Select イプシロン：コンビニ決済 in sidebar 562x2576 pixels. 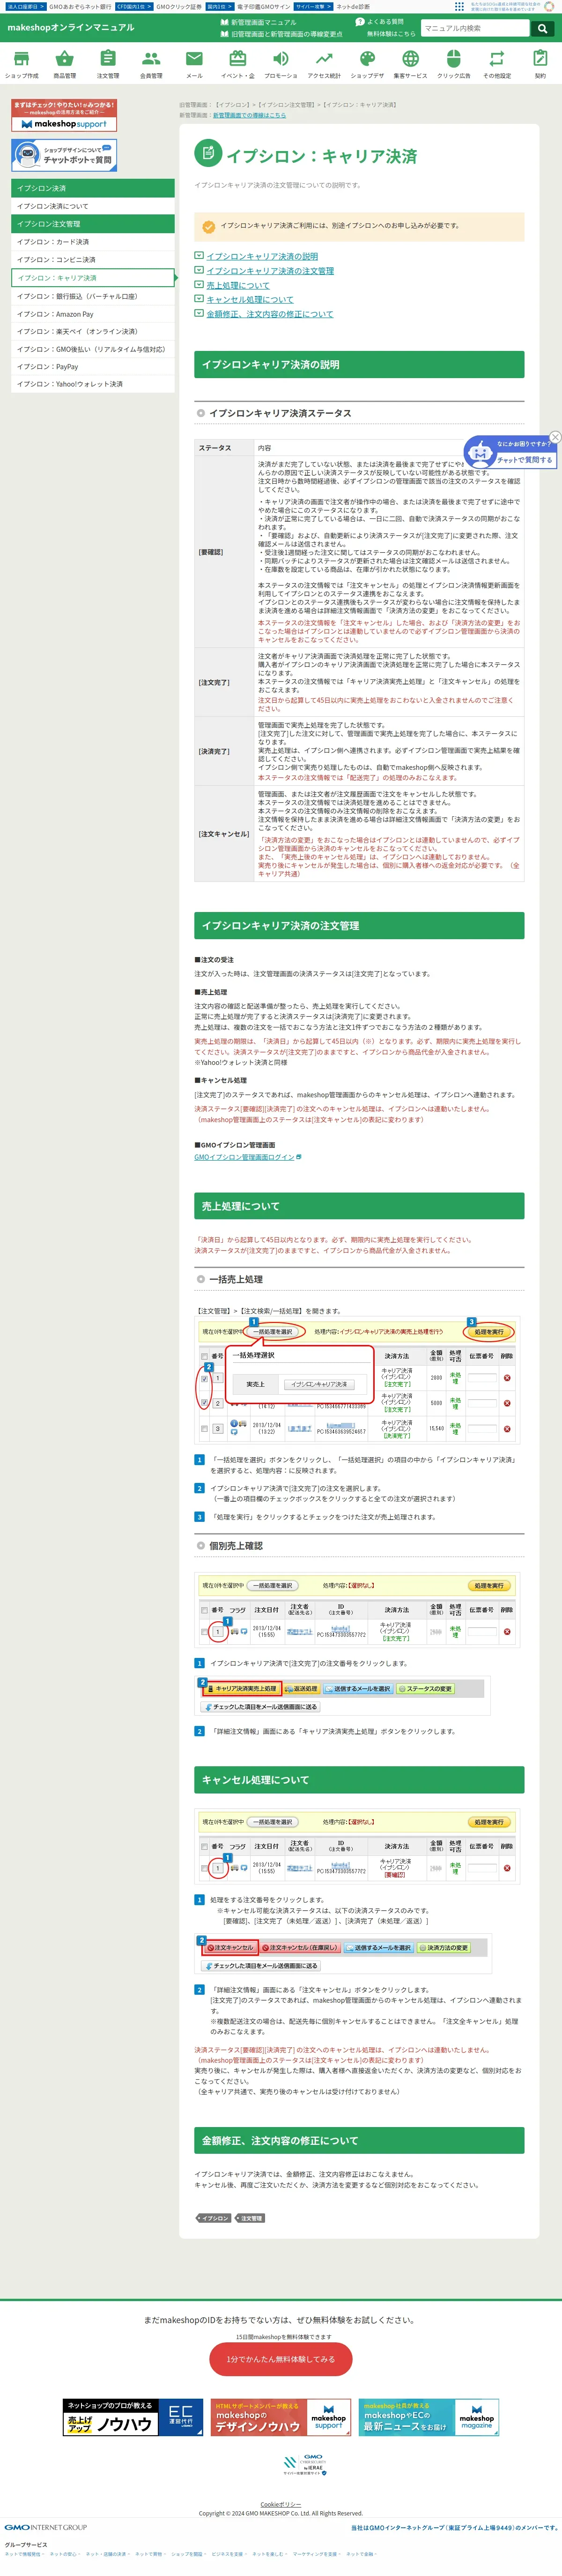click(x=93, y=260)
